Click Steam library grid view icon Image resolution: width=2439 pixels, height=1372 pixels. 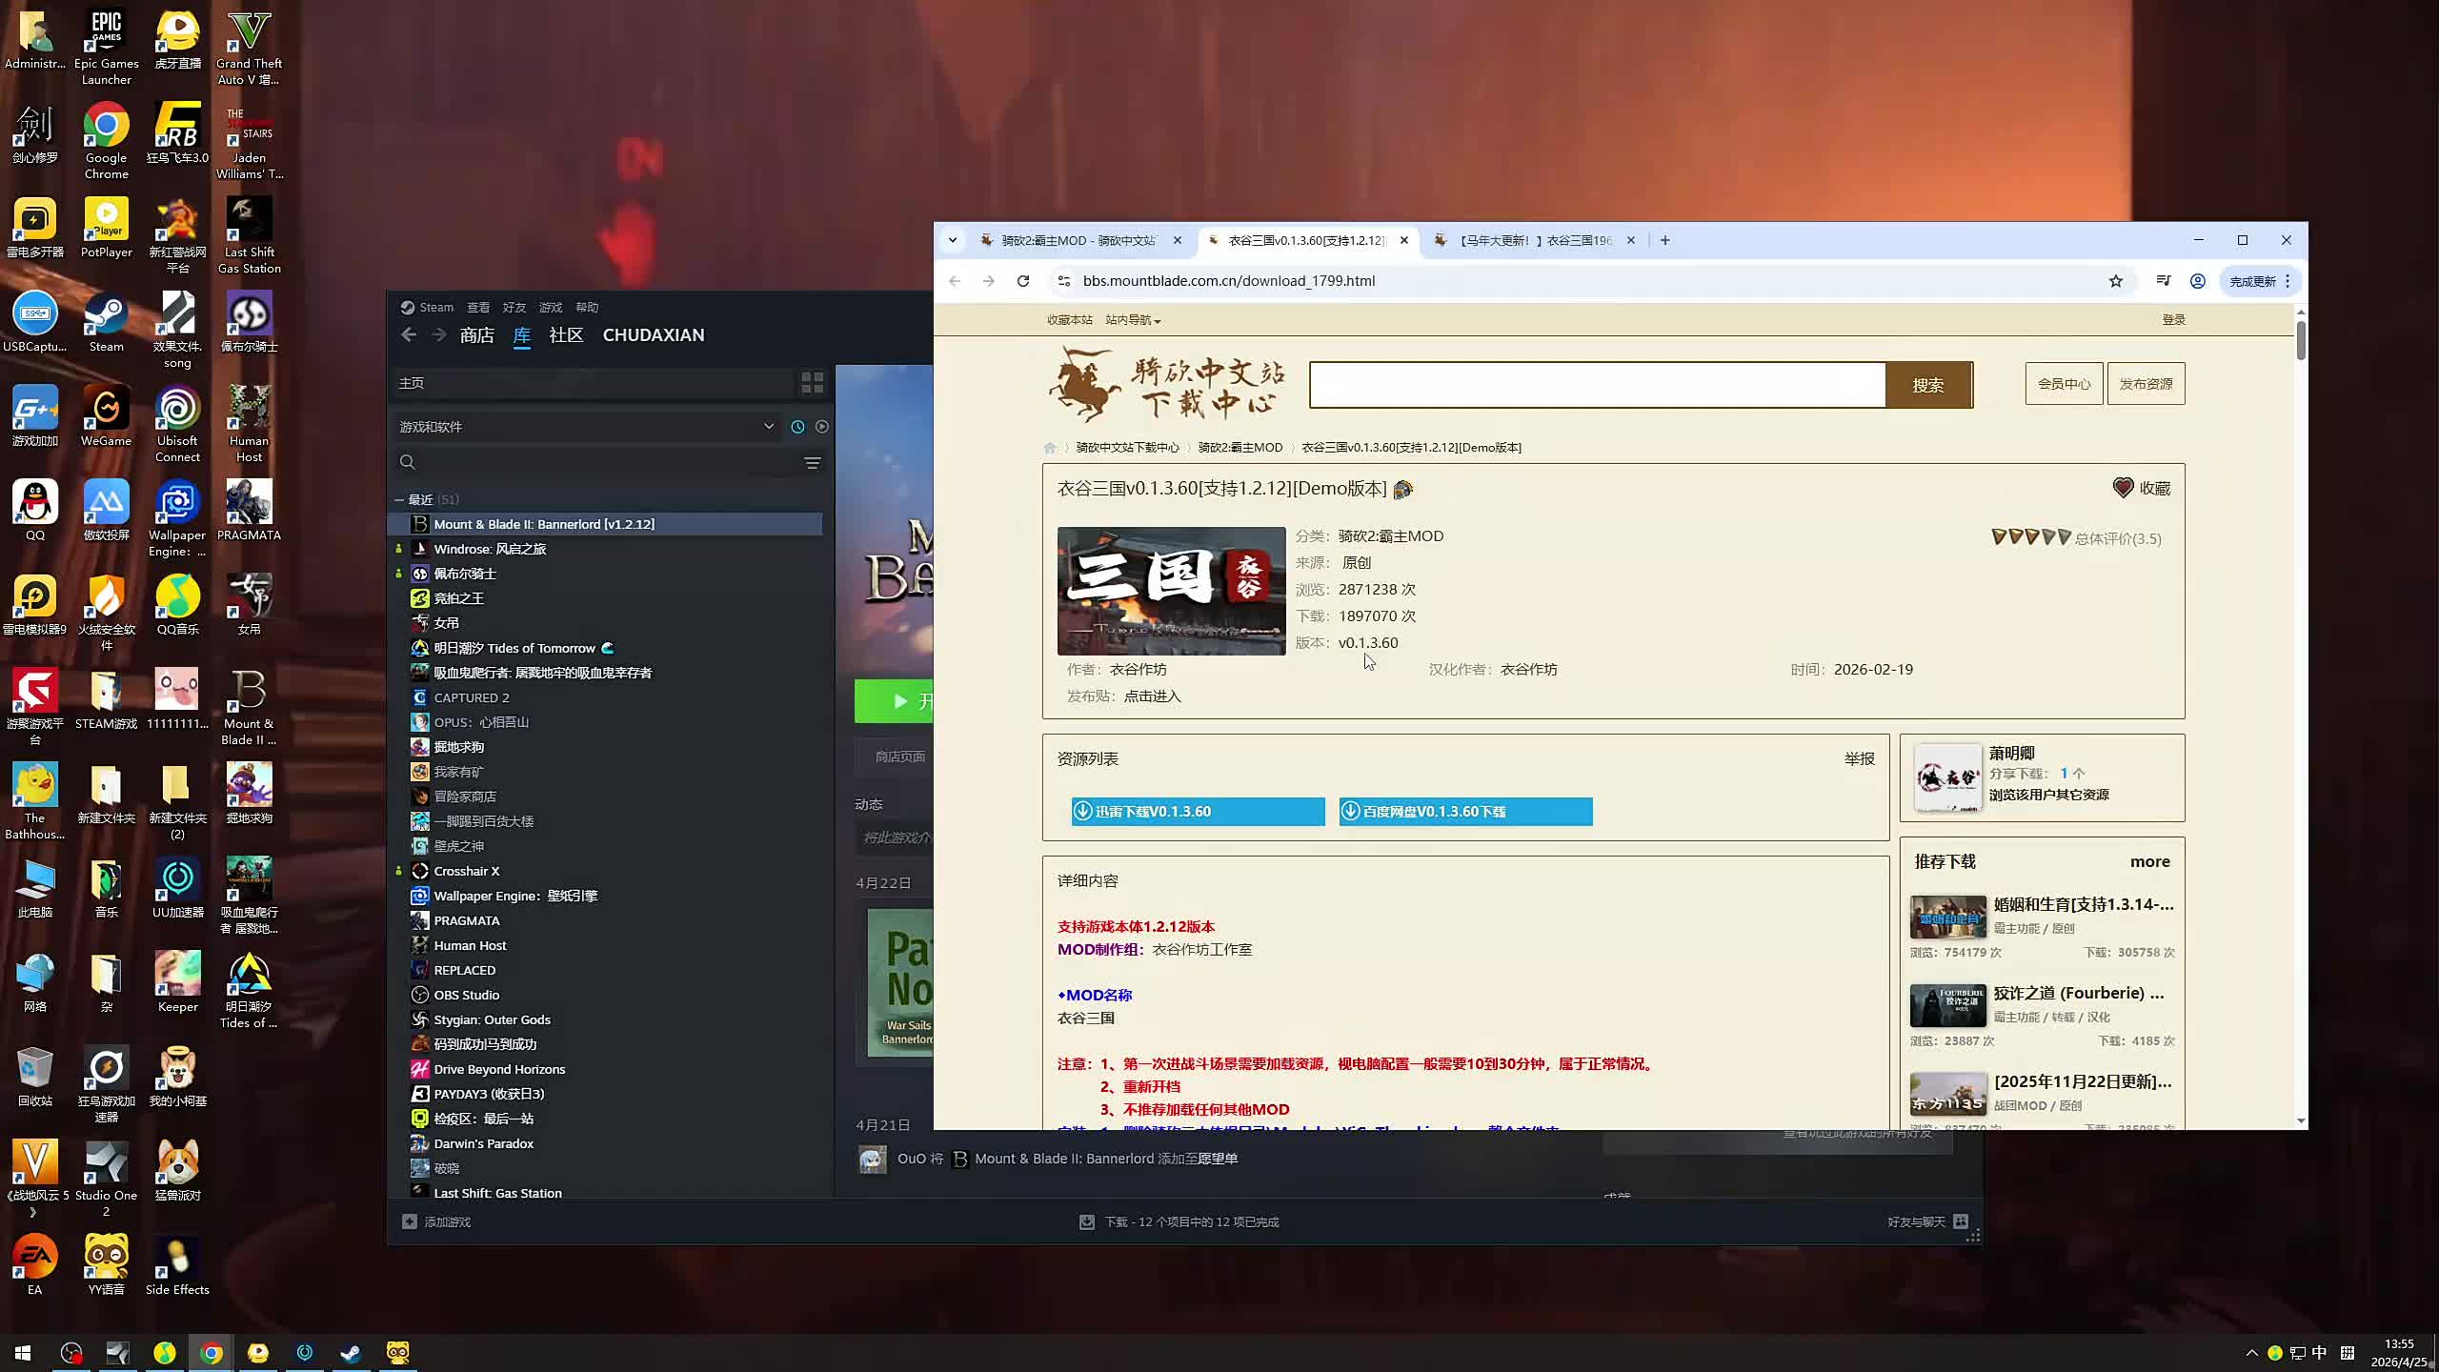tap(812, 383)
